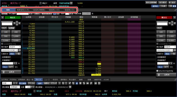Click the sell-side trash can 全取消 button

point(11,72)
